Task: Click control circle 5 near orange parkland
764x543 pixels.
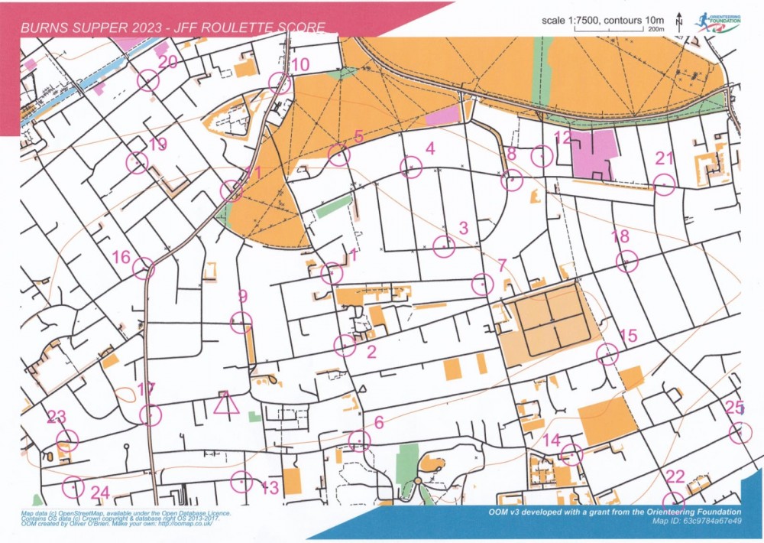Action: point(338,155)
